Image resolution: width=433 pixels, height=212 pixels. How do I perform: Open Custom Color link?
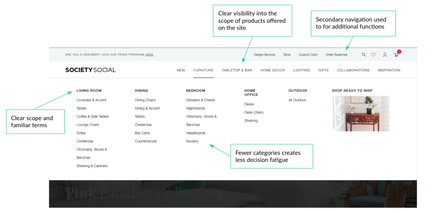click(308, 54)
